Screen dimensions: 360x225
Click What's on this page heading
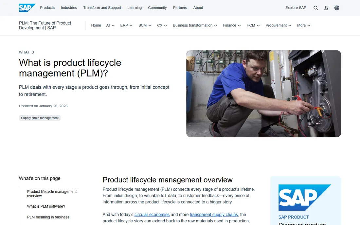(40, 178)
